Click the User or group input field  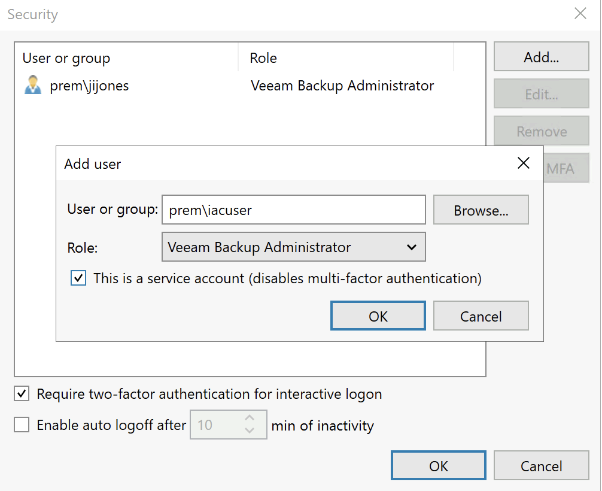tap(293, 210)
